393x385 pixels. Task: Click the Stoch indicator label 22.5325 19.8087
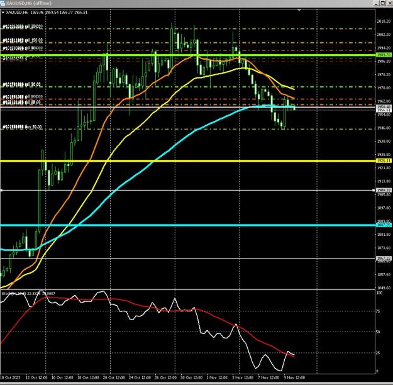[x=28, y=293]
